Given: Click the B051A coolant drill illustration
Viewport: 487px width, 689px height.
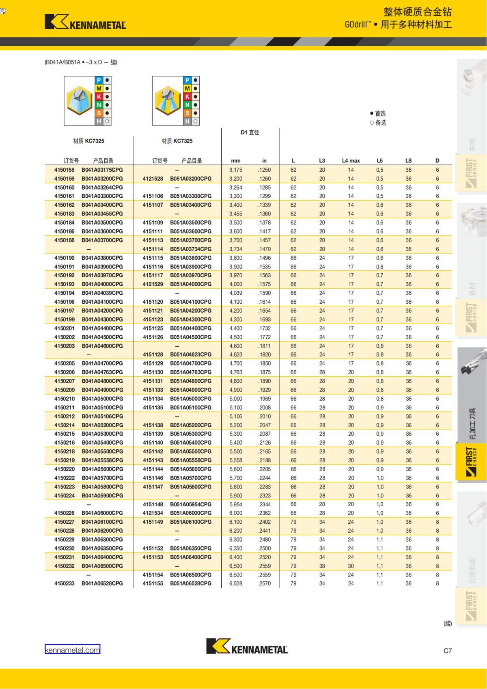Looking at the screenshot, I should click(168, 101).
